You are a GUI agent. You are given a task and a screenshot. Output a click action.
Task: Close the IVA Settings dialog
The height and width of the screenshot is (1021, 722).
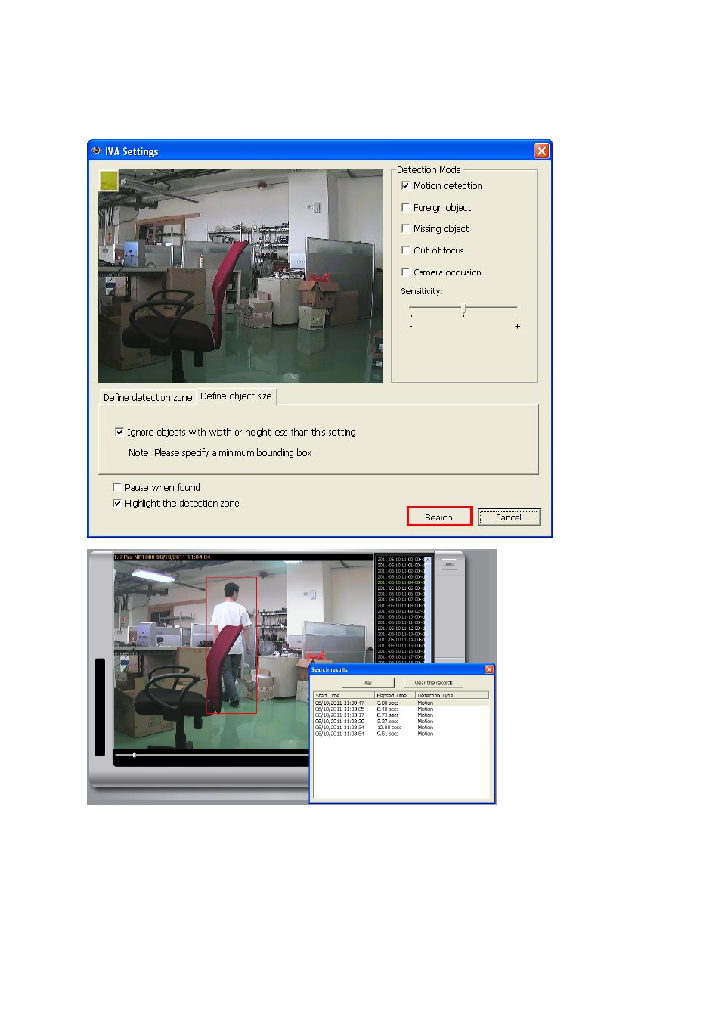541,151
